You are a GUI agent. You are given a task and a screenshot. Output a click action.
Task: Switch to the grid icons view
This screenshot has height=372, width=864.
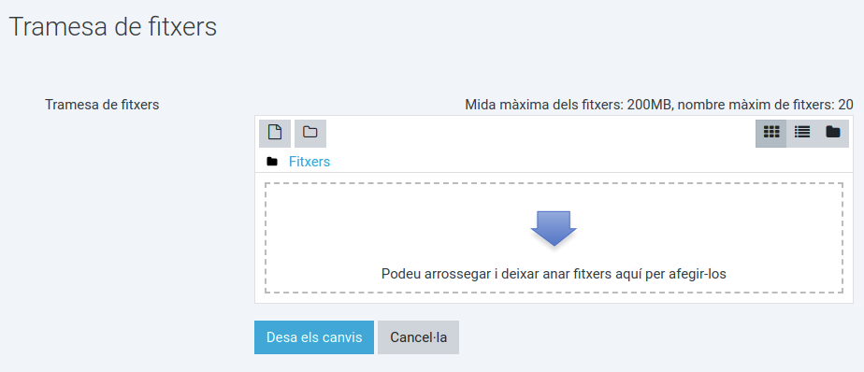(x=770, y=133)
